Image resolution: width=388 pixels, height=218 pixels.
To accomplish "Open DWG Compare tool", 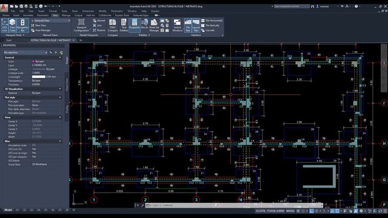I will [x=113, y=25].
